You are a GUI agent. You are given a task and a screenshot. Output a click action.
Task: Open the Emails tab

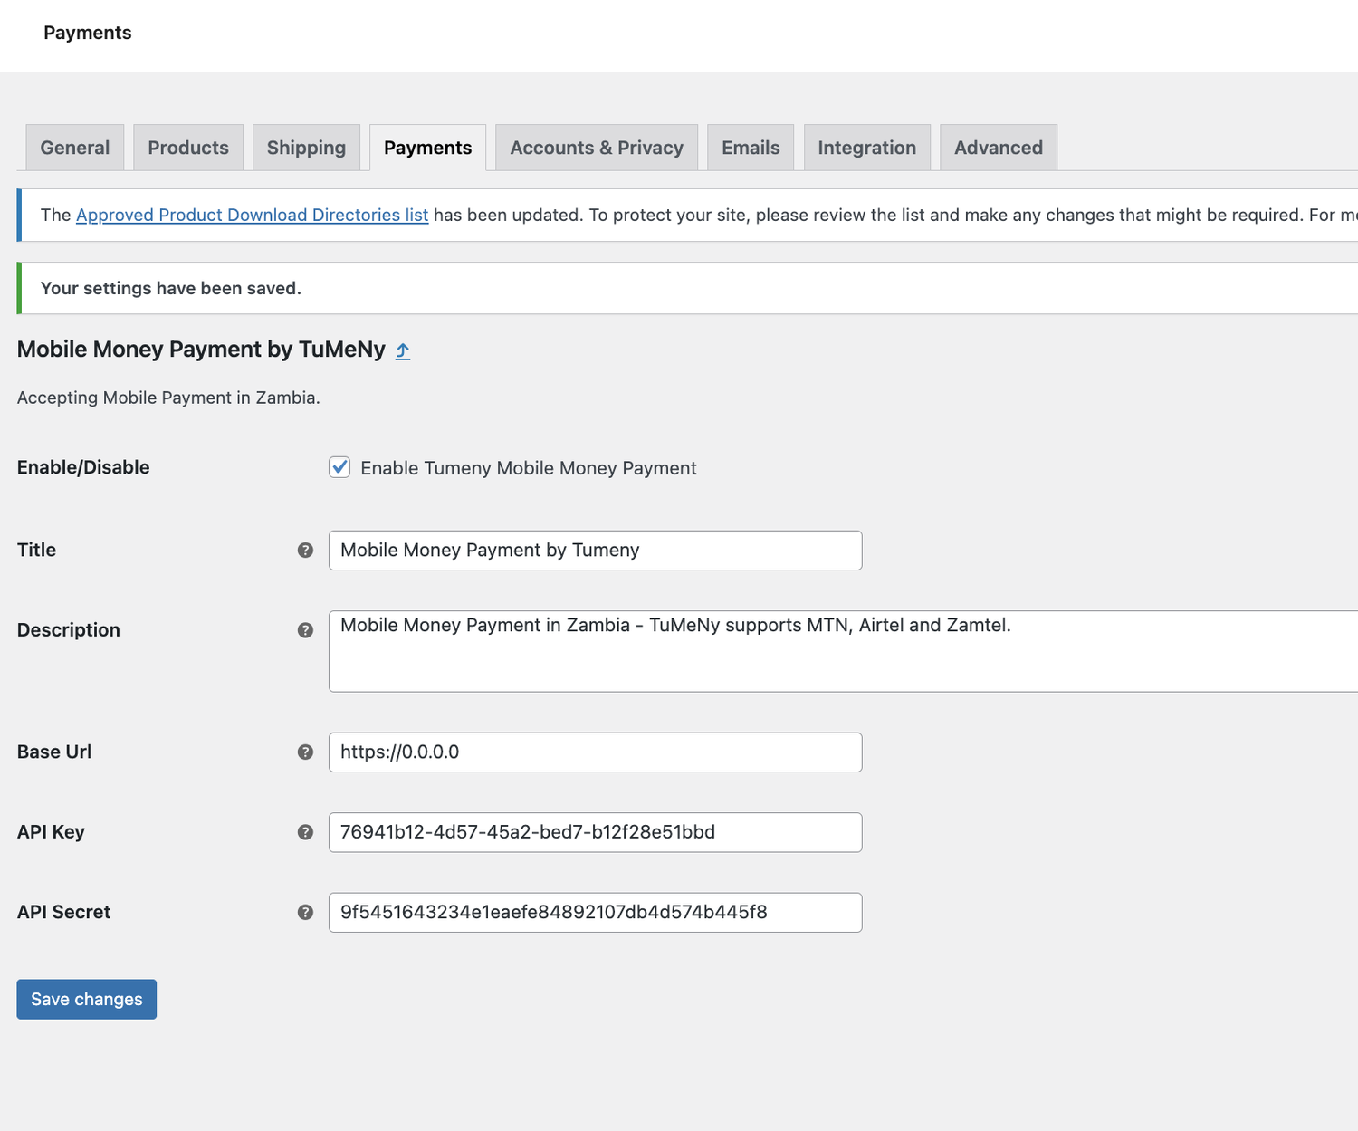pyautogui.click(x=751, y=148)
